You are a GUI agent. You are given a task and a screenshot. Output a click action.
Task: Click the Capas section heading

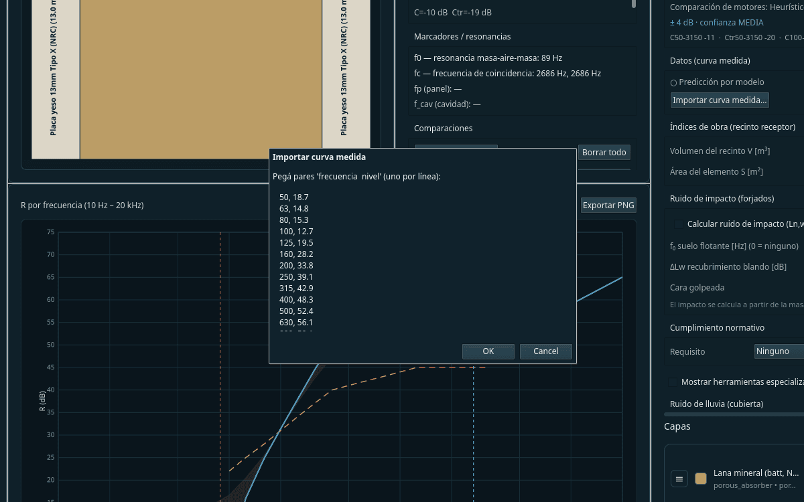pyautogui.click(x=677, y=426)
